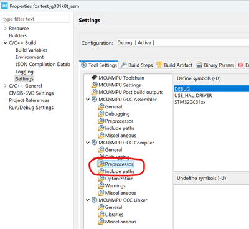Screen dimensions: 249x229
Task: Open the Configuration combo box
Action: click(182, 43)
